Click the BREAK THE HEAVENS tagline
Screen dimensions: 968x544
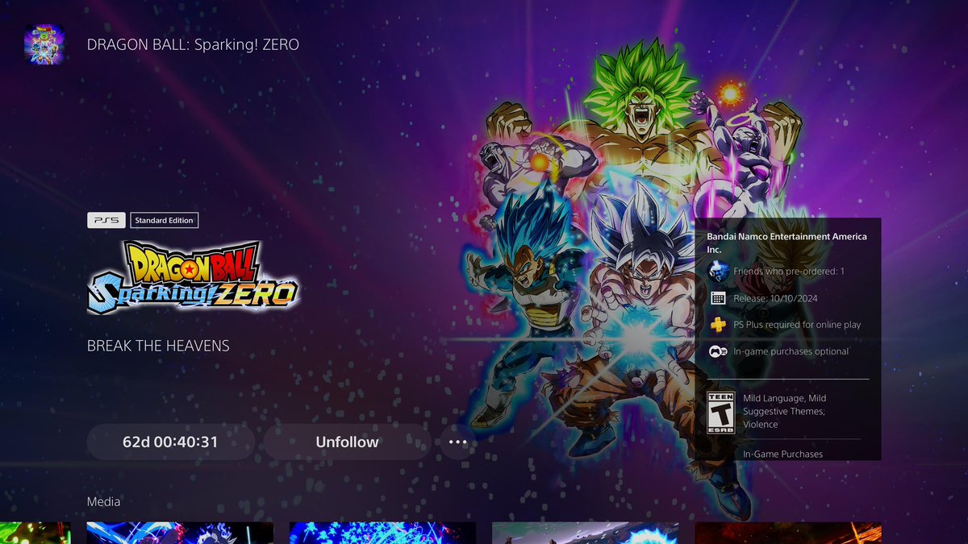158,346
